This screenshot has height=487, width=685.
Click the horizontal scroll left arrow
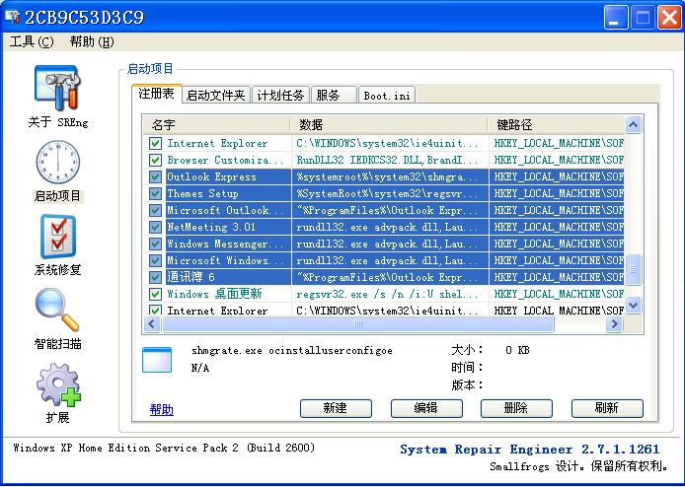pyautogui.click(x=152, y=323)
